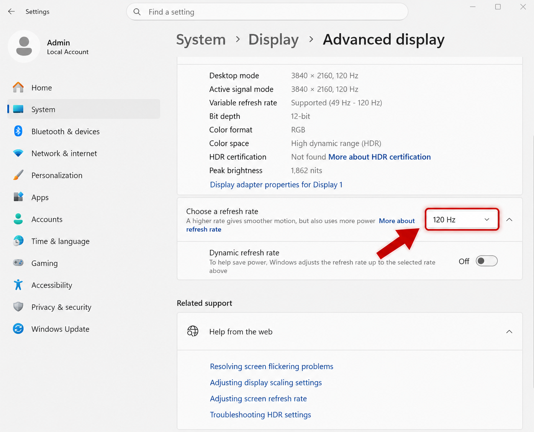Click the Apps icon in sidebar
Image resolution: width=534 pixels, height=432 pixels.
pos(18,197)
